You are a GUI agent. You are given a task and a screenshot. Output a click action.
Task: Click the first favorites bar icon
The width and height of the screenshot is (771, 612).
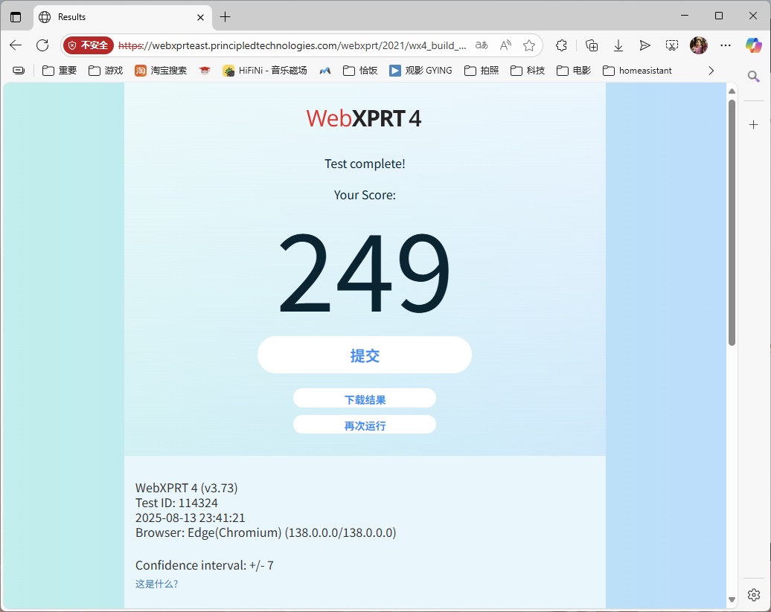pos(18,71)
